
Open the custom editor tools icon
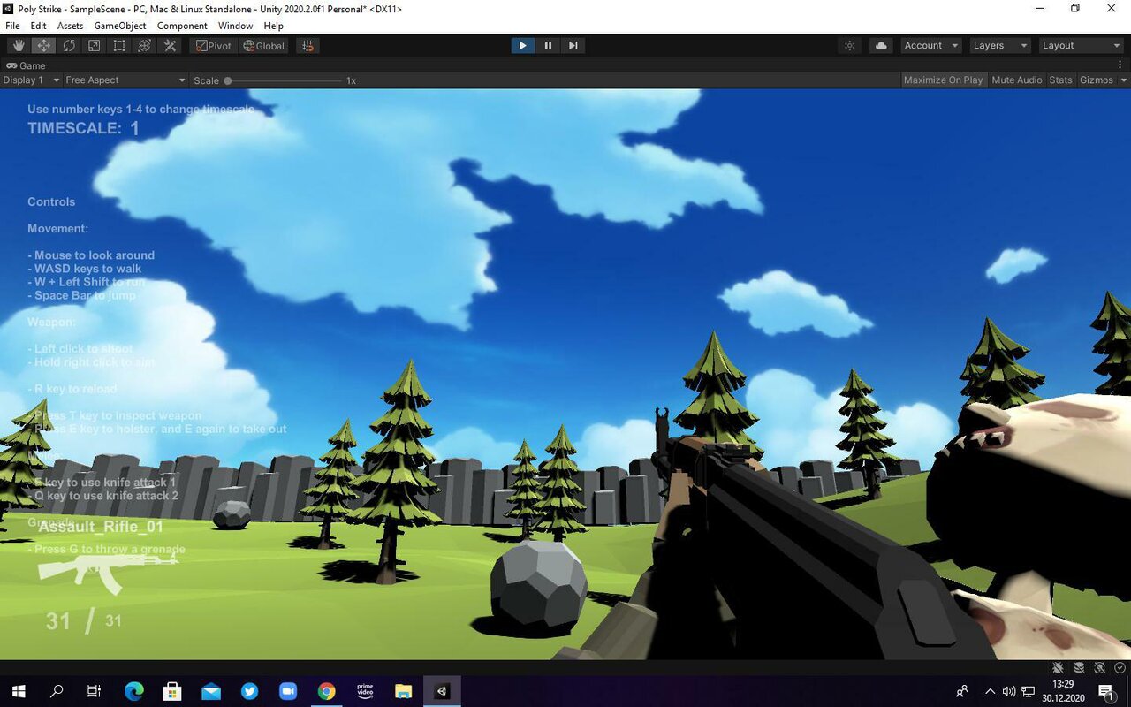pyautogui.click(x=171, y=46)
